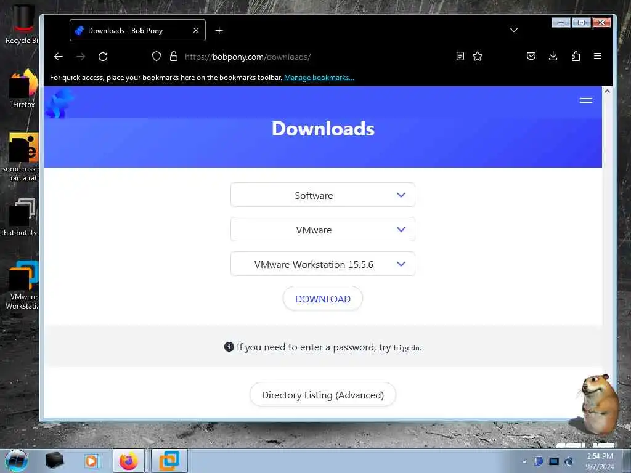Click the black box taskbar icon
This screenshot has height=473, width=631.
[x=54, y=461]
